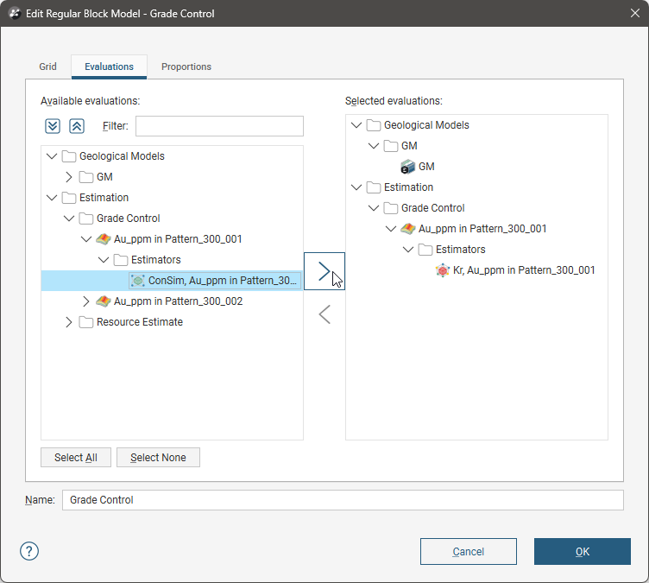The image size is (649, 583).
Task: Expand the Resource Estimate folder
Action: point(69,322)
